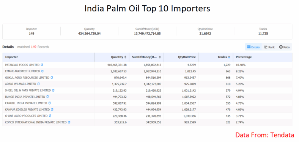Click copy icon beside BUNGE INDIA PRIVATE LIMITED
299x142 pixels.
47,97
